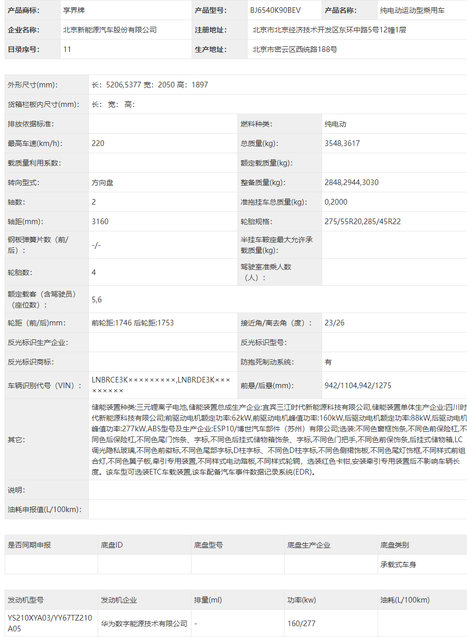Click curb weight value 2848,2944,3030

pos(351,183)
